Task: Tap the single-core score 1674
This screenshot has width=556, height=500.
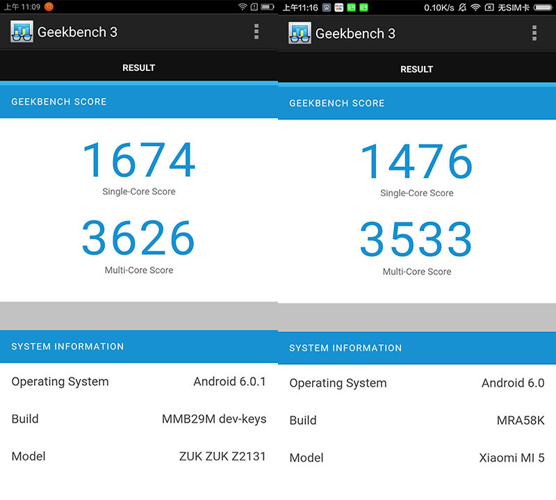Action: tap(138, 160)
